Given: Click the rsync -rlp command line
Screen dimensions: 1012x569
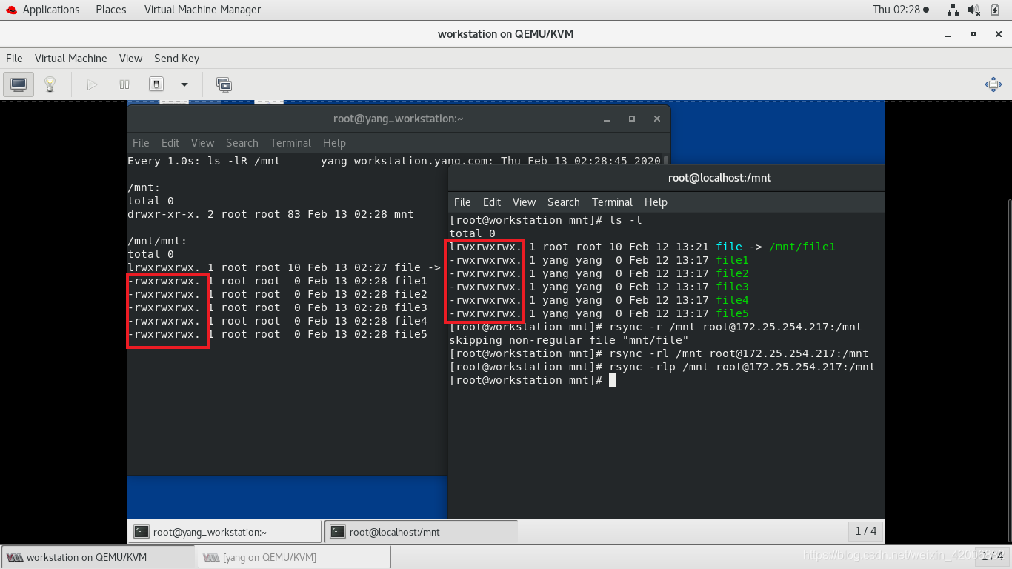Looking at the screenshot, I should [662, 367].
